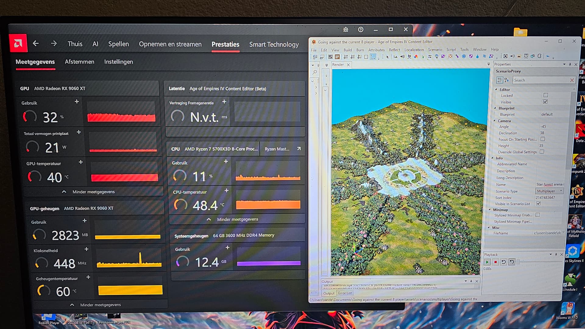Screen dimensions: 585x329
Task: Toggle alphabetical sort icon in Properties panel
Action: click(x=507, y=80)
